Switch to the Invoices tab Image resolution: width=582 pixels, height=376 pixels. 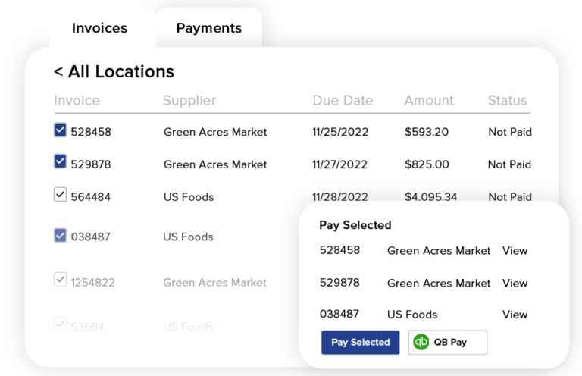pyautogui.click(x=99, y=28)
